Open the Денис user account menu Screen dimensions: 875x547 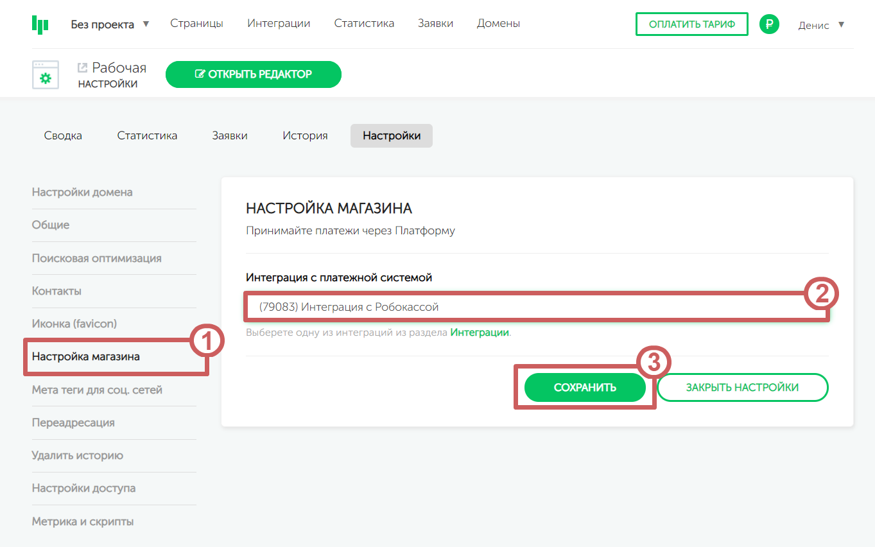click(821, 25)
